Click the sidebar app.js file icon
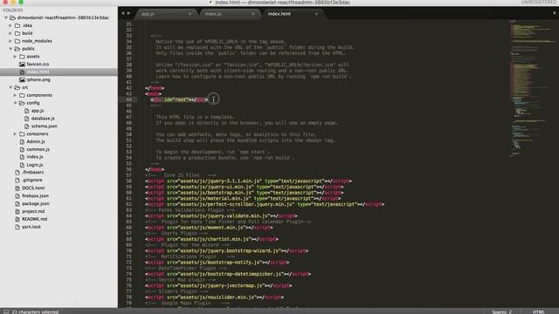Image resolution: width=559 pixels, height=314 pixels. (27, 111)
